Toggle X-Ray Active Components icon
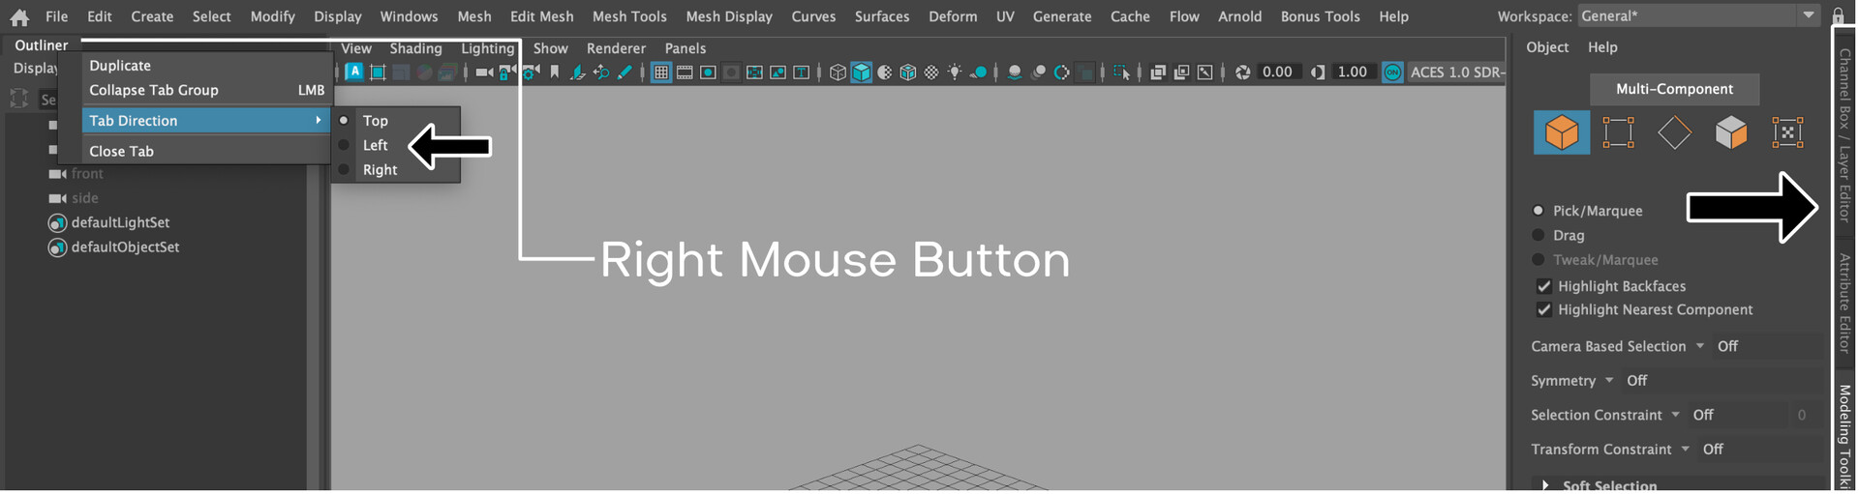1859x494 pixels. tap(1182, 73)
